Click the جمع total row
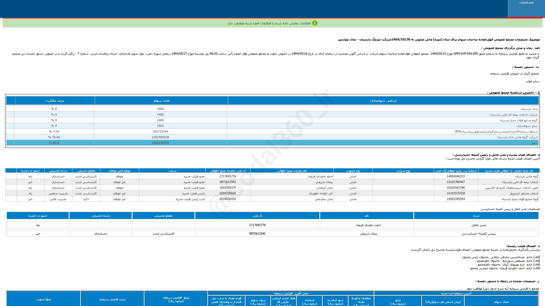Screen dimensions: 545x306 (272, 143)
